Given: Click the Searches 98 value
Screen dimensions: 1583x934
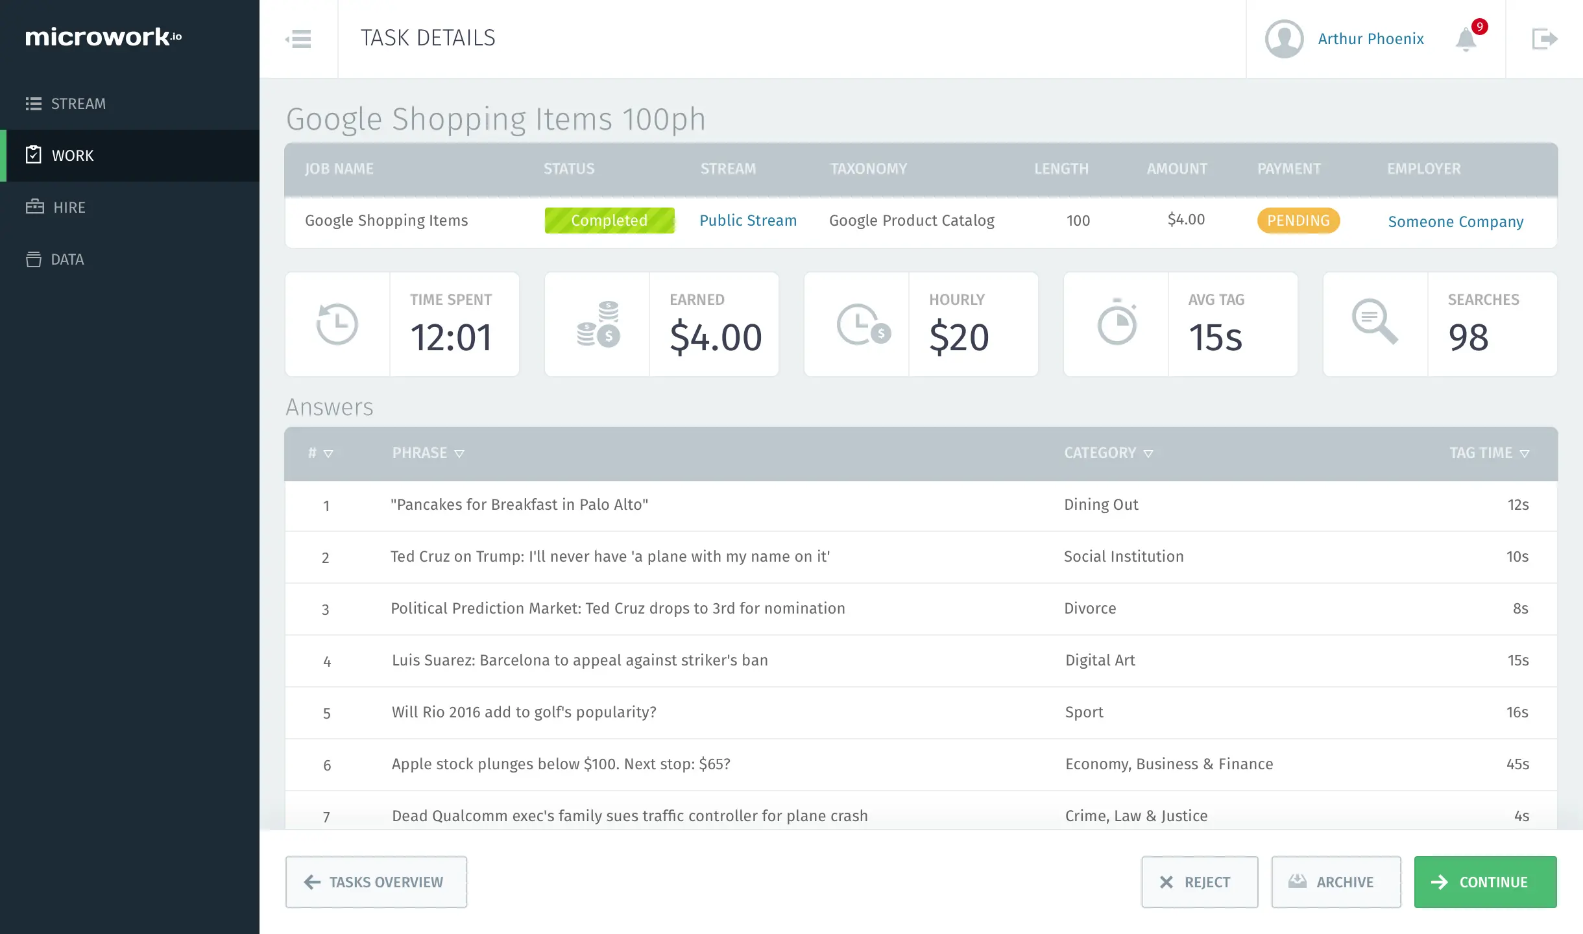Looking at the screenshot, I should [x=1468, y=337].
